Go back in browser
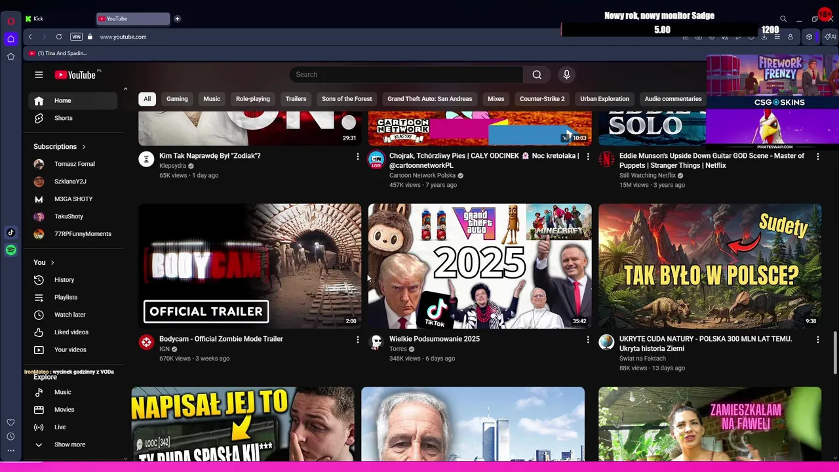The height and width of the screenshot is (472, 839). point(30,37)
